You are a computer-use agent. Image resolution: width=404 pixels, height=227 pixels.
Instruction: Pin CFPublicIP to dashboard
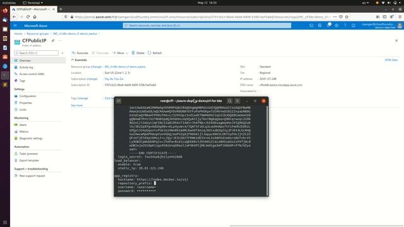click(53, 40)
